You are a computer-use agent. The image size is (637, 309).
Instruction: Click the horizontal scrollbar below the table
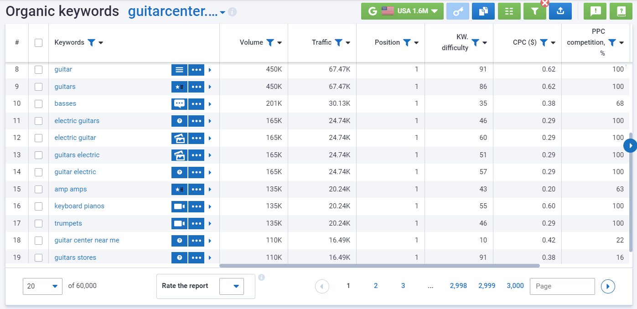pos(379,265)
